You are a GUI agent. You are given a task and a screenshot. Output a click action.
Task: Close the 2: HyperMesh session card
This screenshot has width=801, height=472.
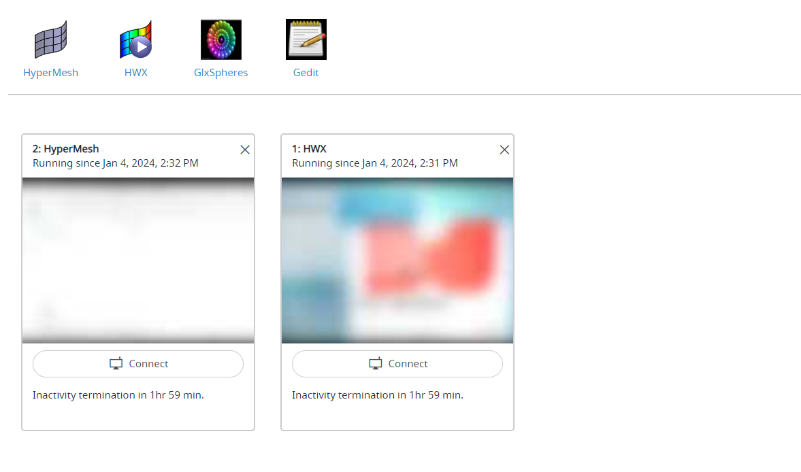pyautogui.click(x=245, y=150)
